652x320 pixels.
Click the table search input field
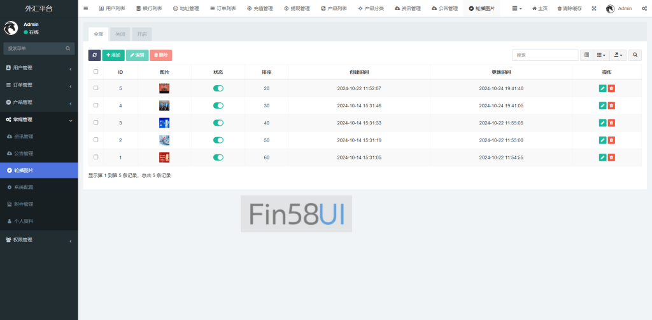point(545,55)
